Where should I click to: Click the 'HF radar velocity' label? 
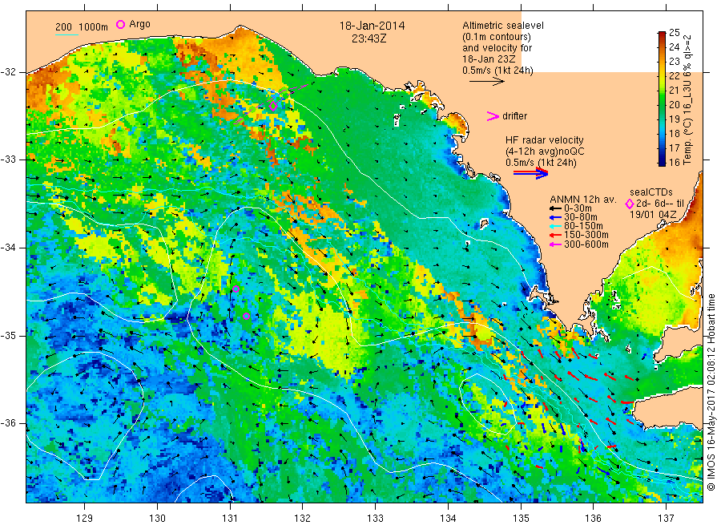(x=545, y=139)
